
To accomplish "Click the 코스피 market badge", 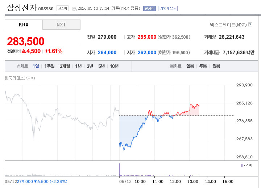I will pos(62,8).
